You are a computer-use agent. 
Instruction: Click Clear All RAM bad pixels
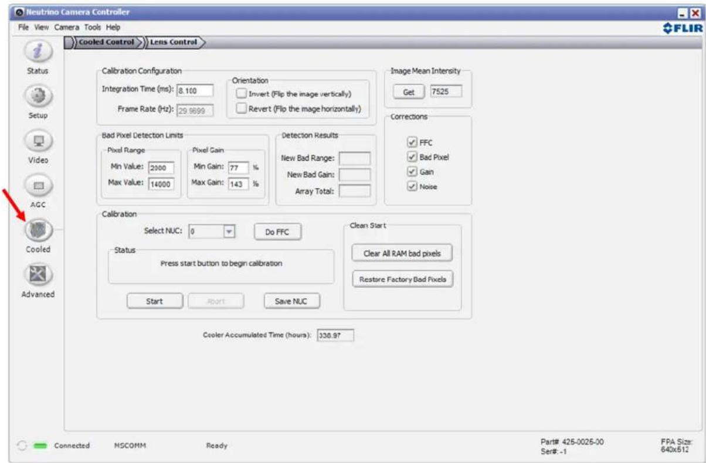click(x=402, y=254)
